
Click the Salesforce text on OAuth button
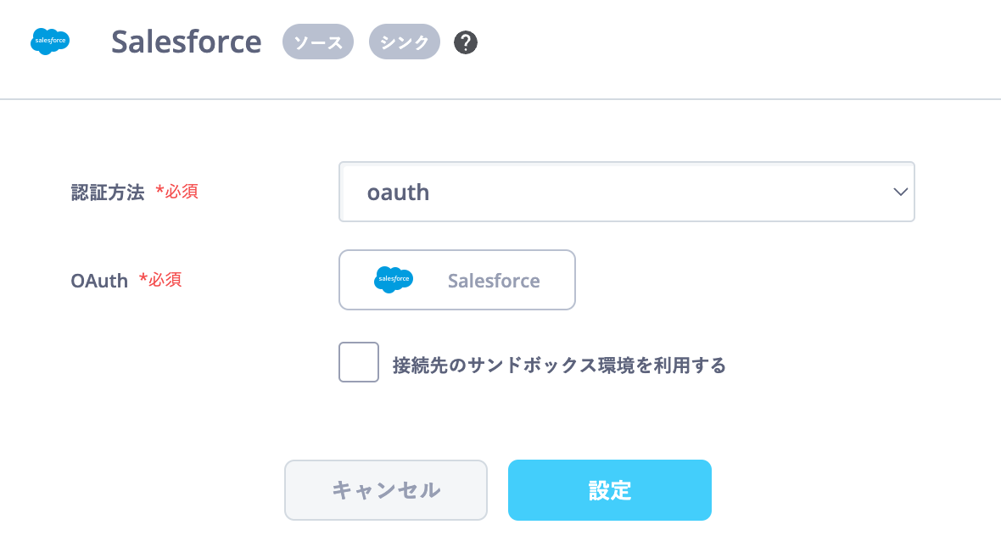pyautogui.click(x=494, y=281)
